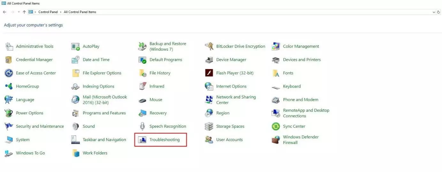Click All Control Panel Items breadcrumb
This screenshot has height=172, width=442.
(80, 12)
